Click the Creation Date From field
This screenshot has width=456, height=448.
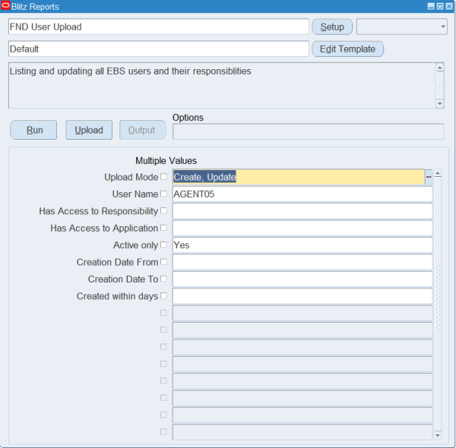click(302, 262)
